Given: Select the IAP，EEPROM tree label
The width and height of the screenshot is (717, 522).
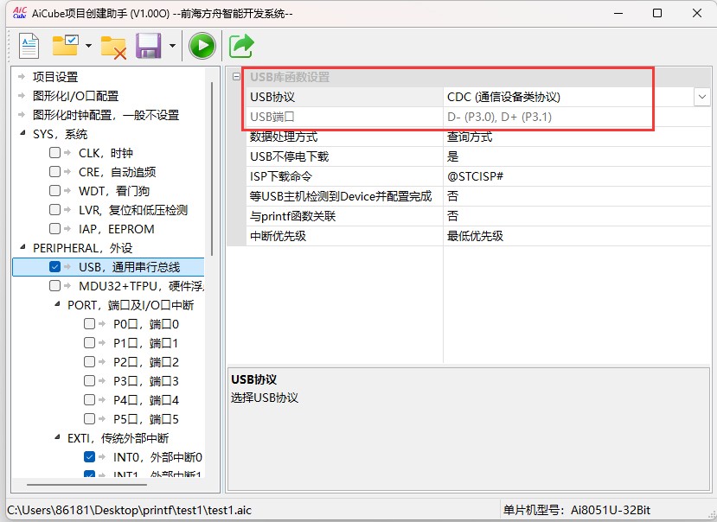Looking at the screenshot, I should click(117, 228).
